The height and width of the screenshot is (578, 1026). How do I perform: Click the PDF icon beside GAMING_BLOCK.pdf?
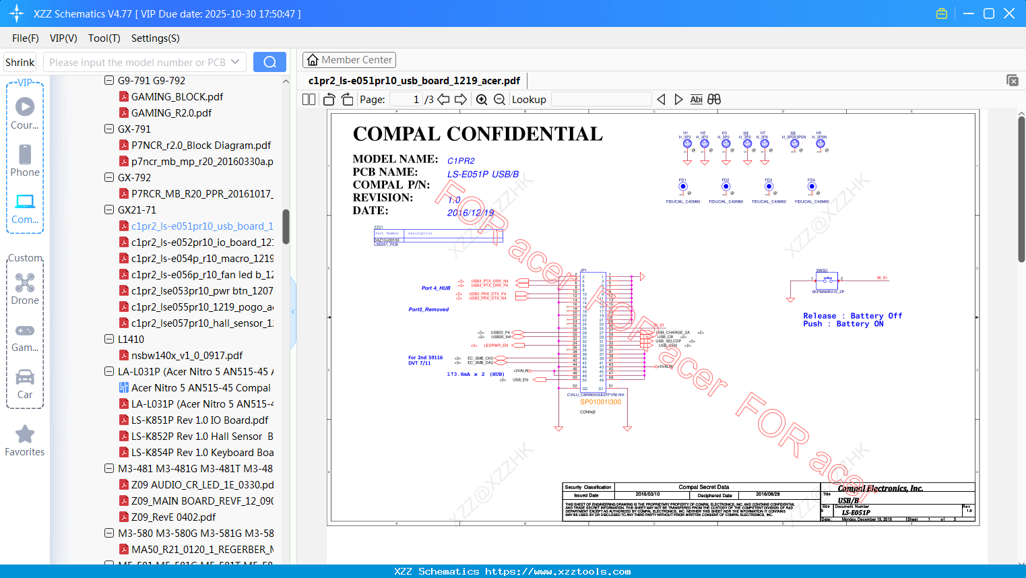point(124,96)
